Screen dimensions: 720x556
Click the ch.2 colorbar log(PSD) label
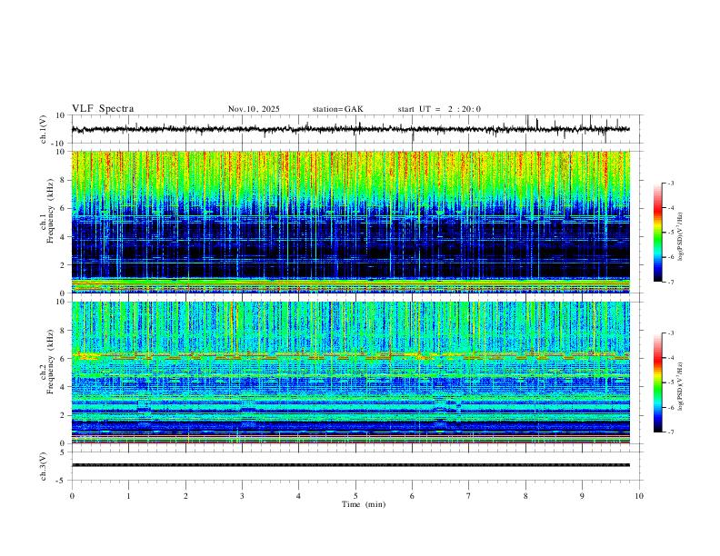681,387
